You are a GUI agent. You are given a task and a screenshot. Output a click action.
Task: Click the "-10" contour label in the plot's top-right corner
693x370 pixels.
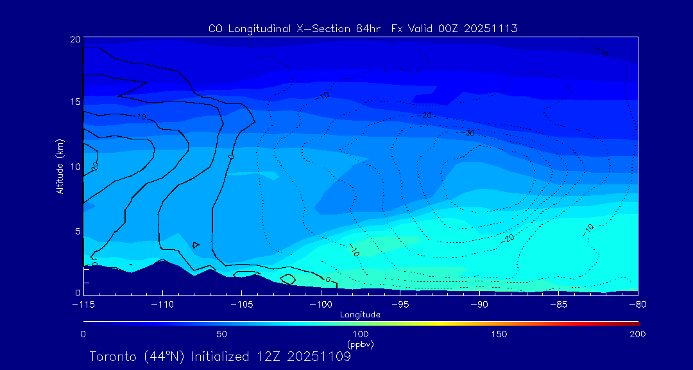click(602, 52)
